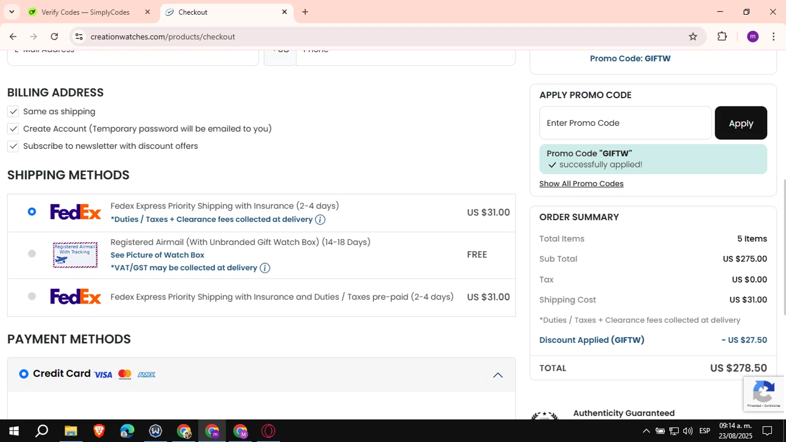Click the Mastercard icon
This screenshot has height=442, width=786.
[x=125, y=374]
